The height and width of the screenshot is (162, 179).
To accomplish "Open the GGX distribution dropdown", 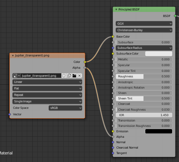I will [x=144, y=24].
